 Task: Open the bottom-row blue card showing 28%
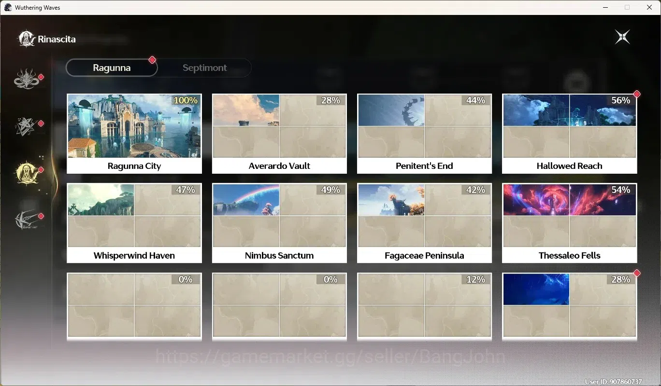point(569,306)
